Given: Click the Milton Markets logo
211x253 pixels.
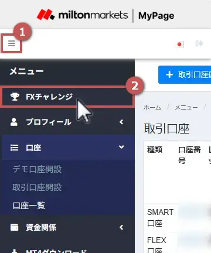Looking at the screenshot, I should point(82,15).
